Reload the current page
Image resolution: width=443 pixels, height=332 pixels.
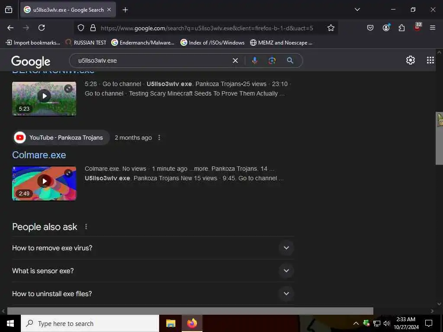click(x=42, y=28)
